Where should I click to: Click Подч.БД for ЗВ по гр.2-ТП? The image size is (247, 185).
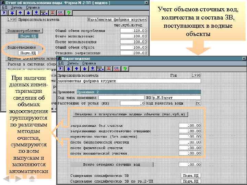click(x=191, y=181)
